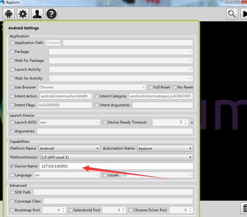247x217 pixels.
Task: Focus the Device Name 127.0.0.1:62001 field
Action: coord(117,166)
